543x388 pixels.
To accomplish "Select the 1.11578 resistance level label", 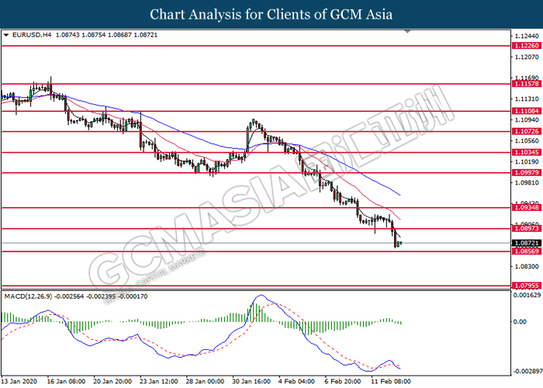I will pos(527,84).
